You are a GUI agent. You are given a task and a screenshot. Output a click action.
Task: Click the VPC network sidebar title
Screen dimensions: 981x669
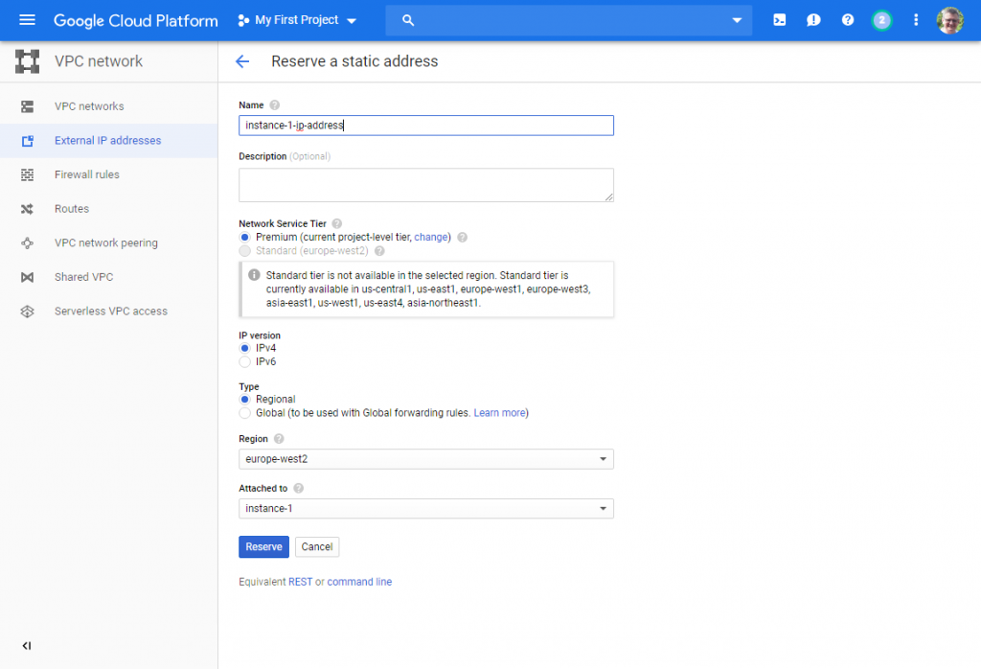pos(99,61)
